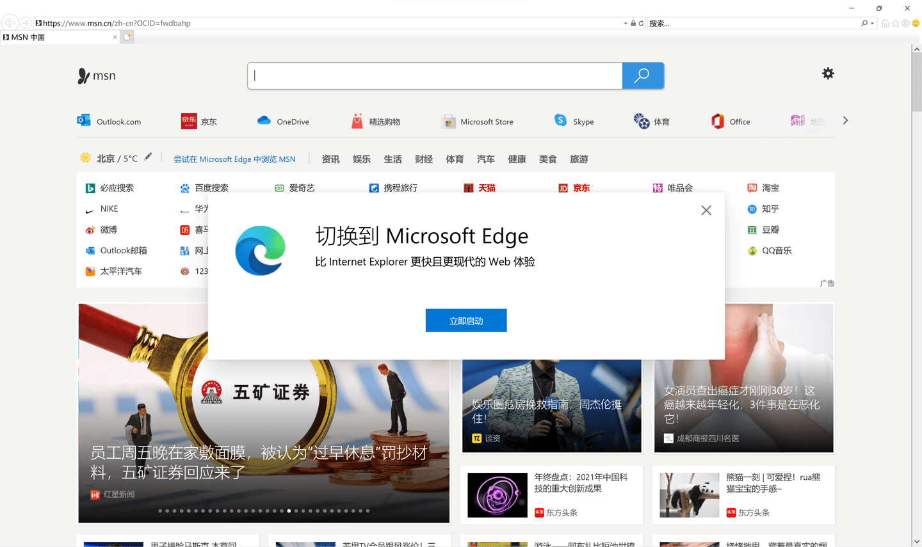Open Microsoft Store shortcut
The image size is (922, 547).
(478, 121)
